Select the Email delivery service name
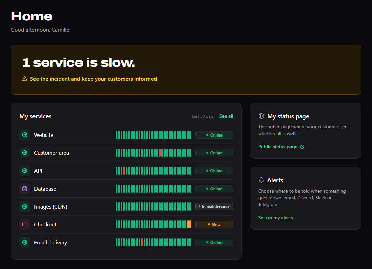 [50, 242]
